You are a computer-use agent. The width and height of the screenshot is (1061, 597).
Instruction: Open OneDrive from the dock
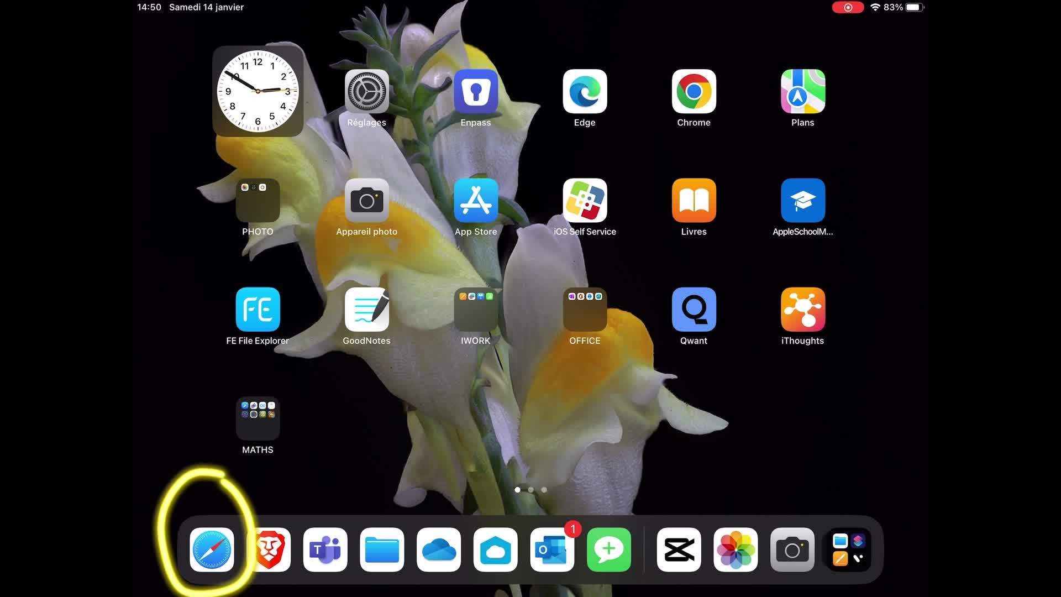pyautogui.click(x=439, y=549)
